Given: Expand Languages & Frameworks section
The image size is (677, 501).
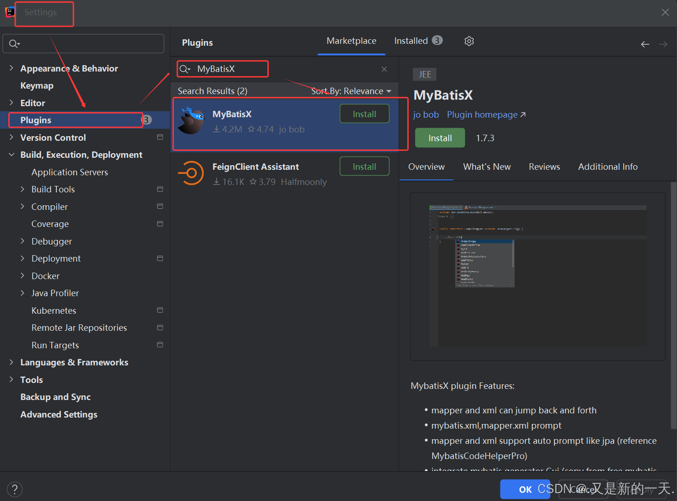Looking at the screenshot, I should [11, 362].
